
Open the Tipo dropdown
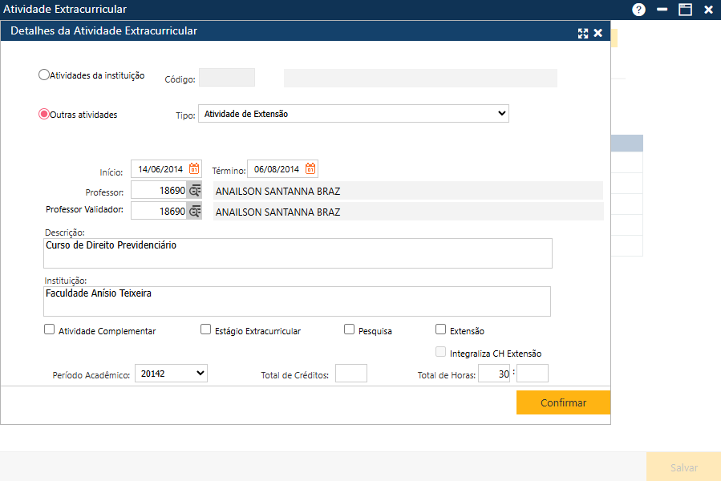pyautogui.click(x=354, y=114)
